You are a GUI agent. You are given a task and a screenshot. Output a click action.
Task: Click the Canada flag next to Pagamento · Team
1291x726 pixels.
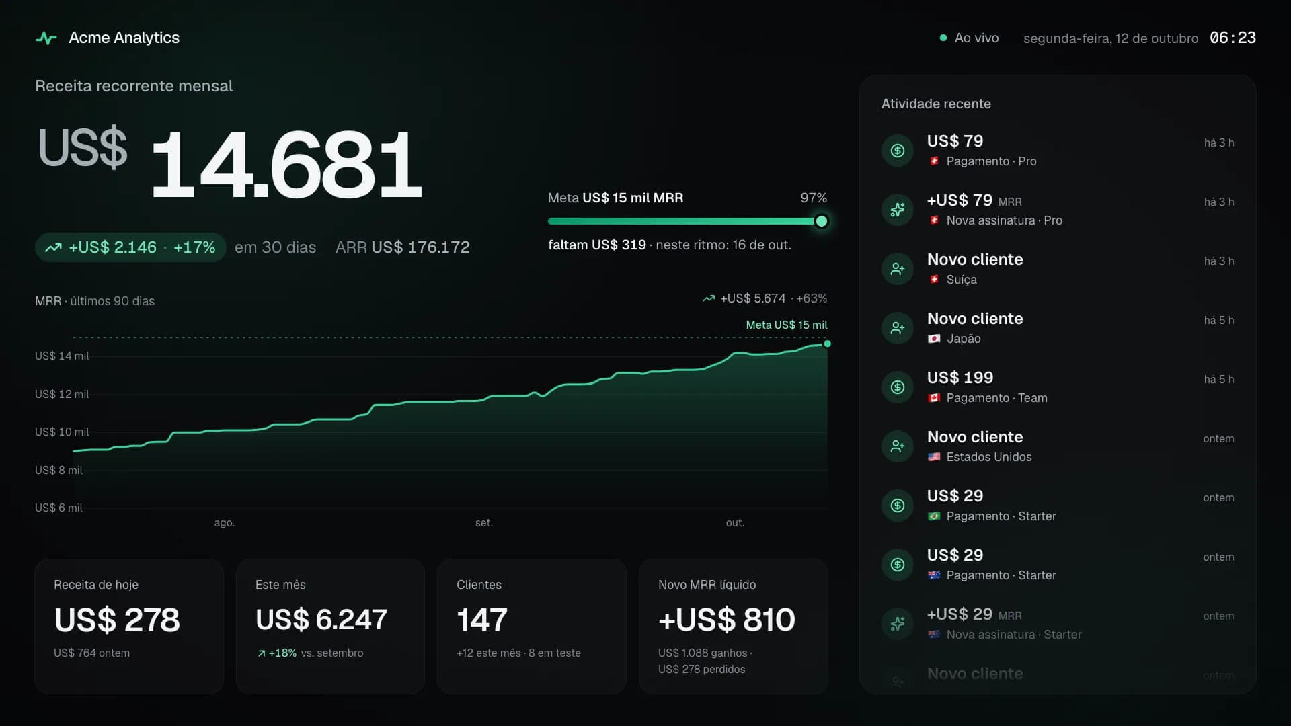pos(934,398)
